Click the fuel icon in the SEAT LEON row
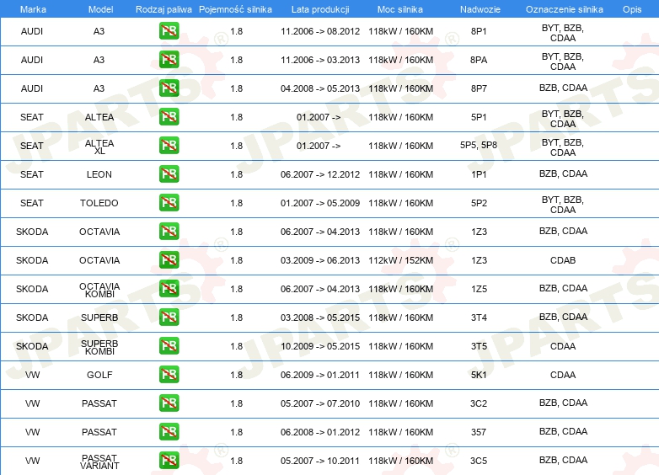This screenshot has height=475, width=659. (x=169, y=173)
